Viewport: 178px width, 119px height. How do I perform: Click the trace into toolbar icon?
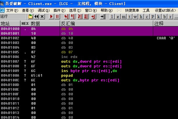coord(80,17)
